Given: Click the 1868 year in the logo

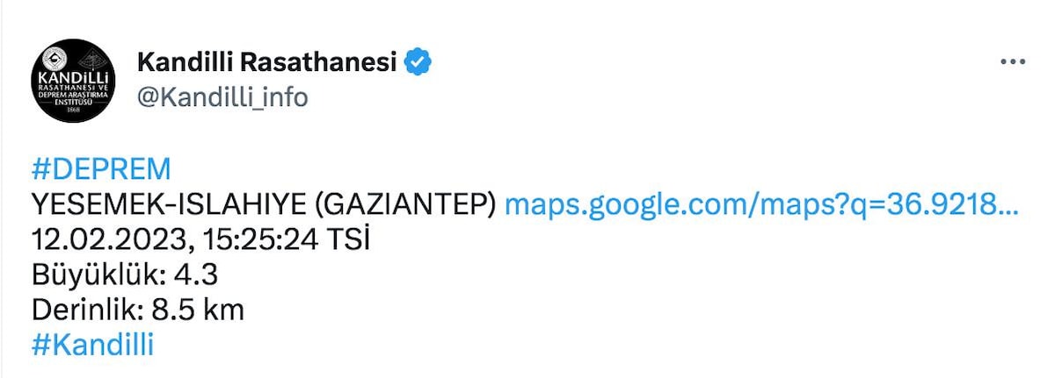Looking at the screenshot, I should [x=73, y=111].
